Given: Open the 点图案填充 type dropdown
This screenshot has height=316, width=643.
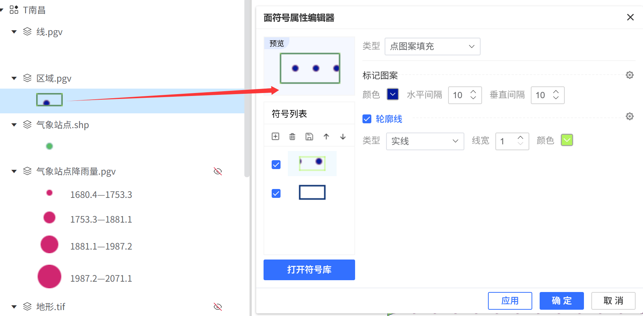Looking at the screenshot, I should 432,47.
